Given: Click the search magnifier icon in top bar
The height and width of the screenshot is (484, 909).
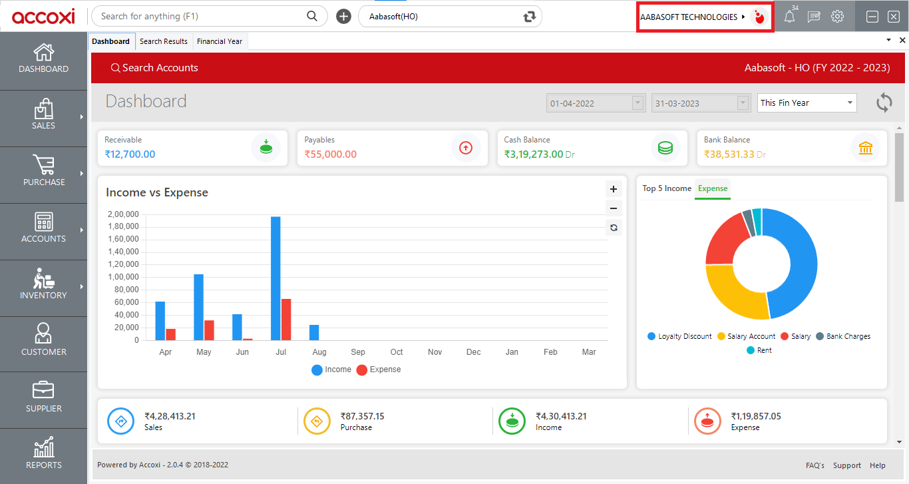Looking at the screenshot, I should point(312,16).
